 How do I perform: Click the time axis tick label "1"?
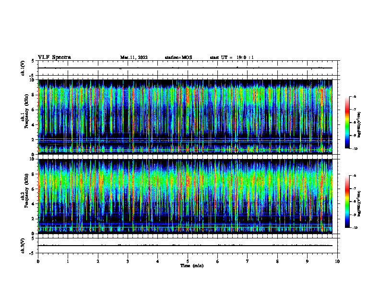tap(68, 261)
